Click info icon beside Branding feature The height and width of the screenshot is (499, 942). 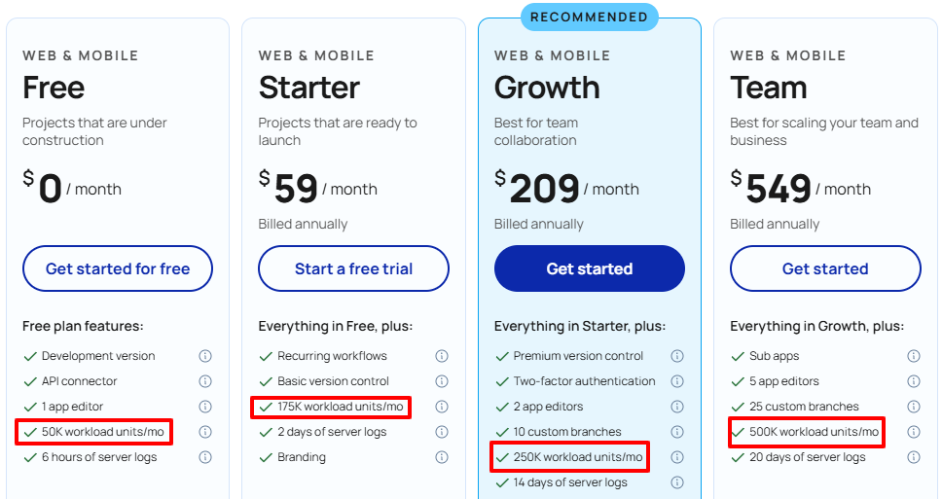(x=442, y=457)
